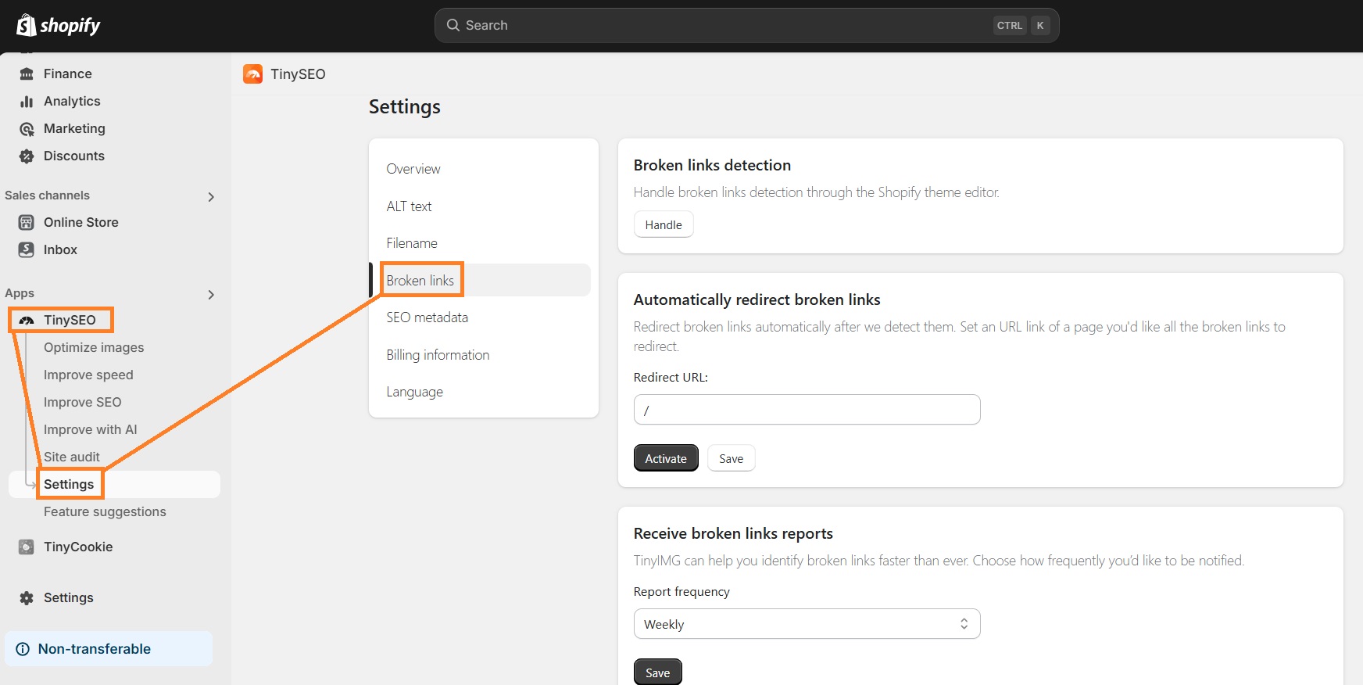Select the SEO metadata settings tab

tap(427, 317)
